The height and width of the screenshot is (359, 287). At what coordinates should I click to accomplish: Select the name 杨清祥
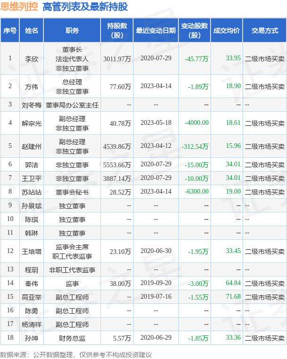tap(32, 325)
